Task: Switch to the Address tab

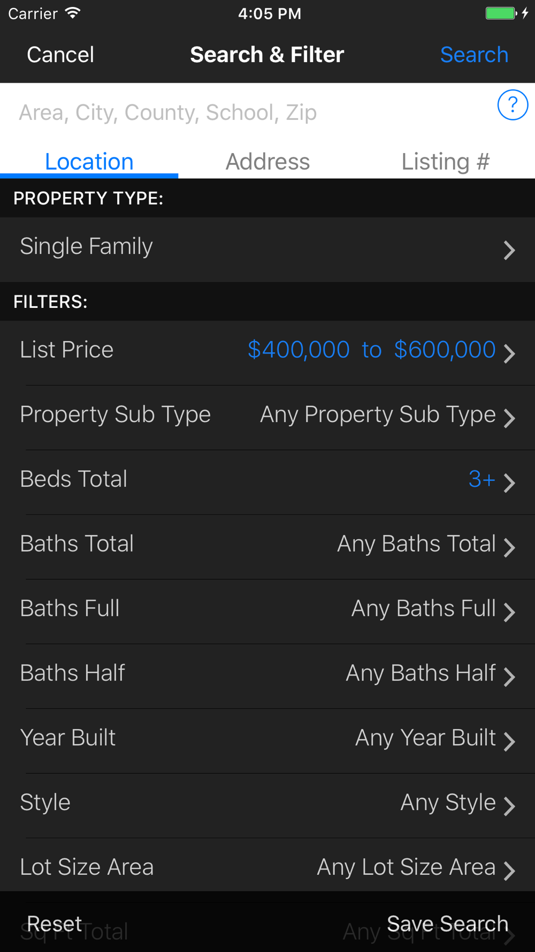Action: 267,162
